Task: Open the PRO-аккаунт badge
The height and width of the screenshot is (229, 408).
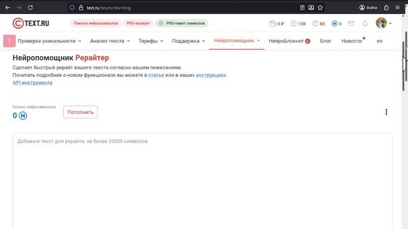Action: [138, 23]
